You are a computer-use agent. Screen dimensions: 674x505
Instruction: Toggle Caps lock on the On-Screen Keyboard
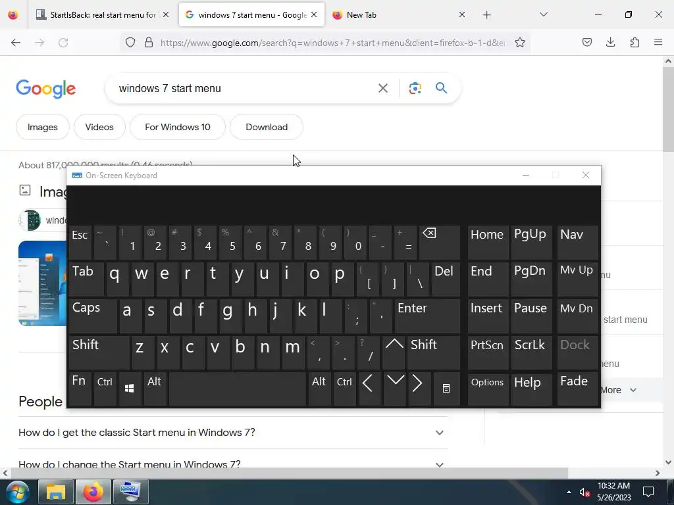tap(92, 316)
